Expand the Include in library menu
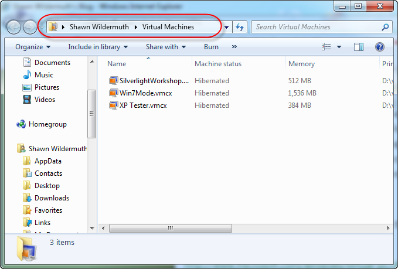This screenshot has height=269, width=398. tap(97, 47)
